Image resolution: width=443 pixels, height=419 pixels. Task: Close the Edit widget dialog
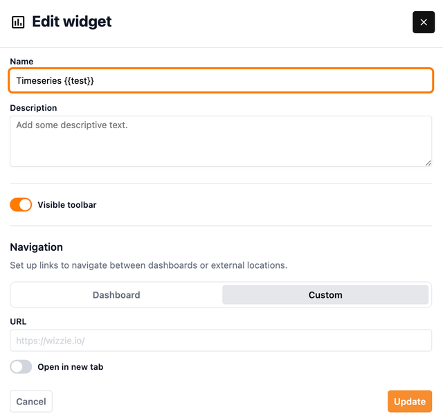tap(424, 22)
